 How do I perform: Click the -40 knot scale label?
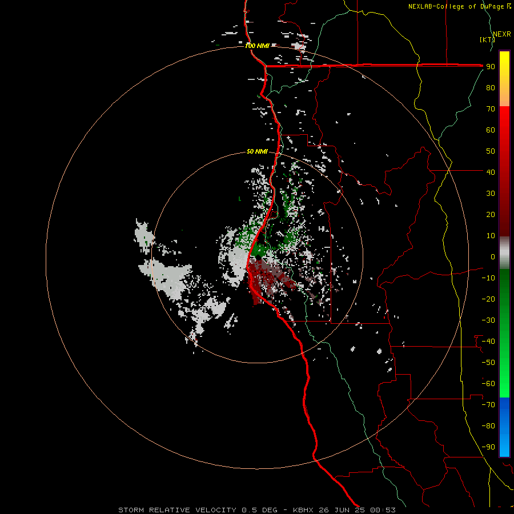488,342
